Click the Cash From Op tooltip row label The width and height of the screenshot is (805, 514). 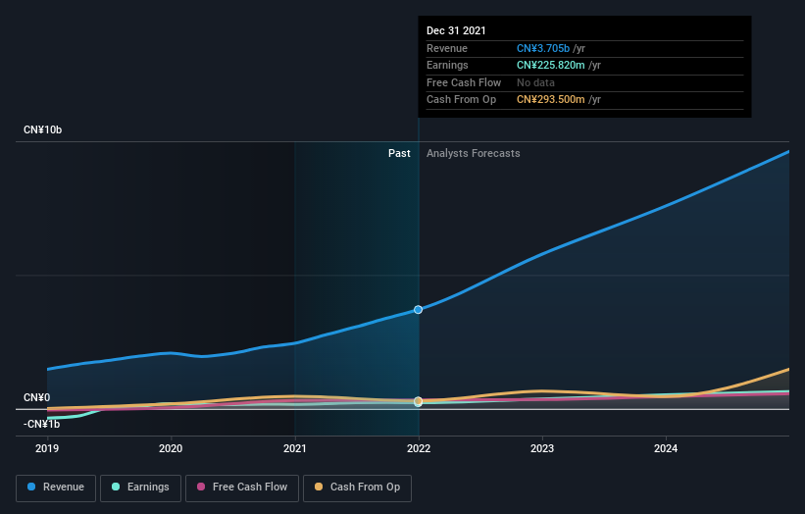click(461, 100)
